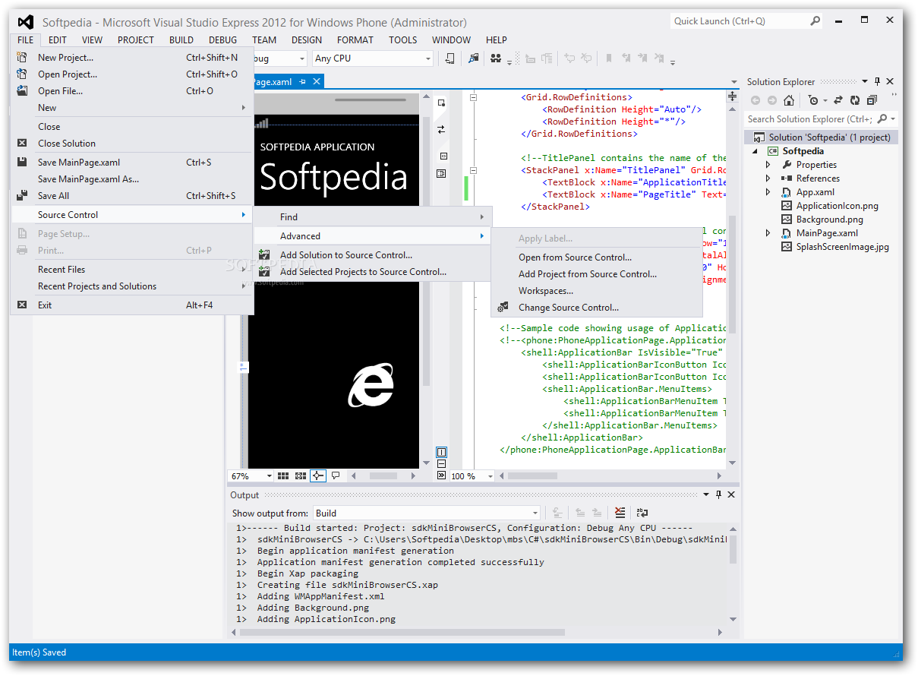918x676 pixels.
Task: Refresh the Solution Explorer
Action: 855,100
